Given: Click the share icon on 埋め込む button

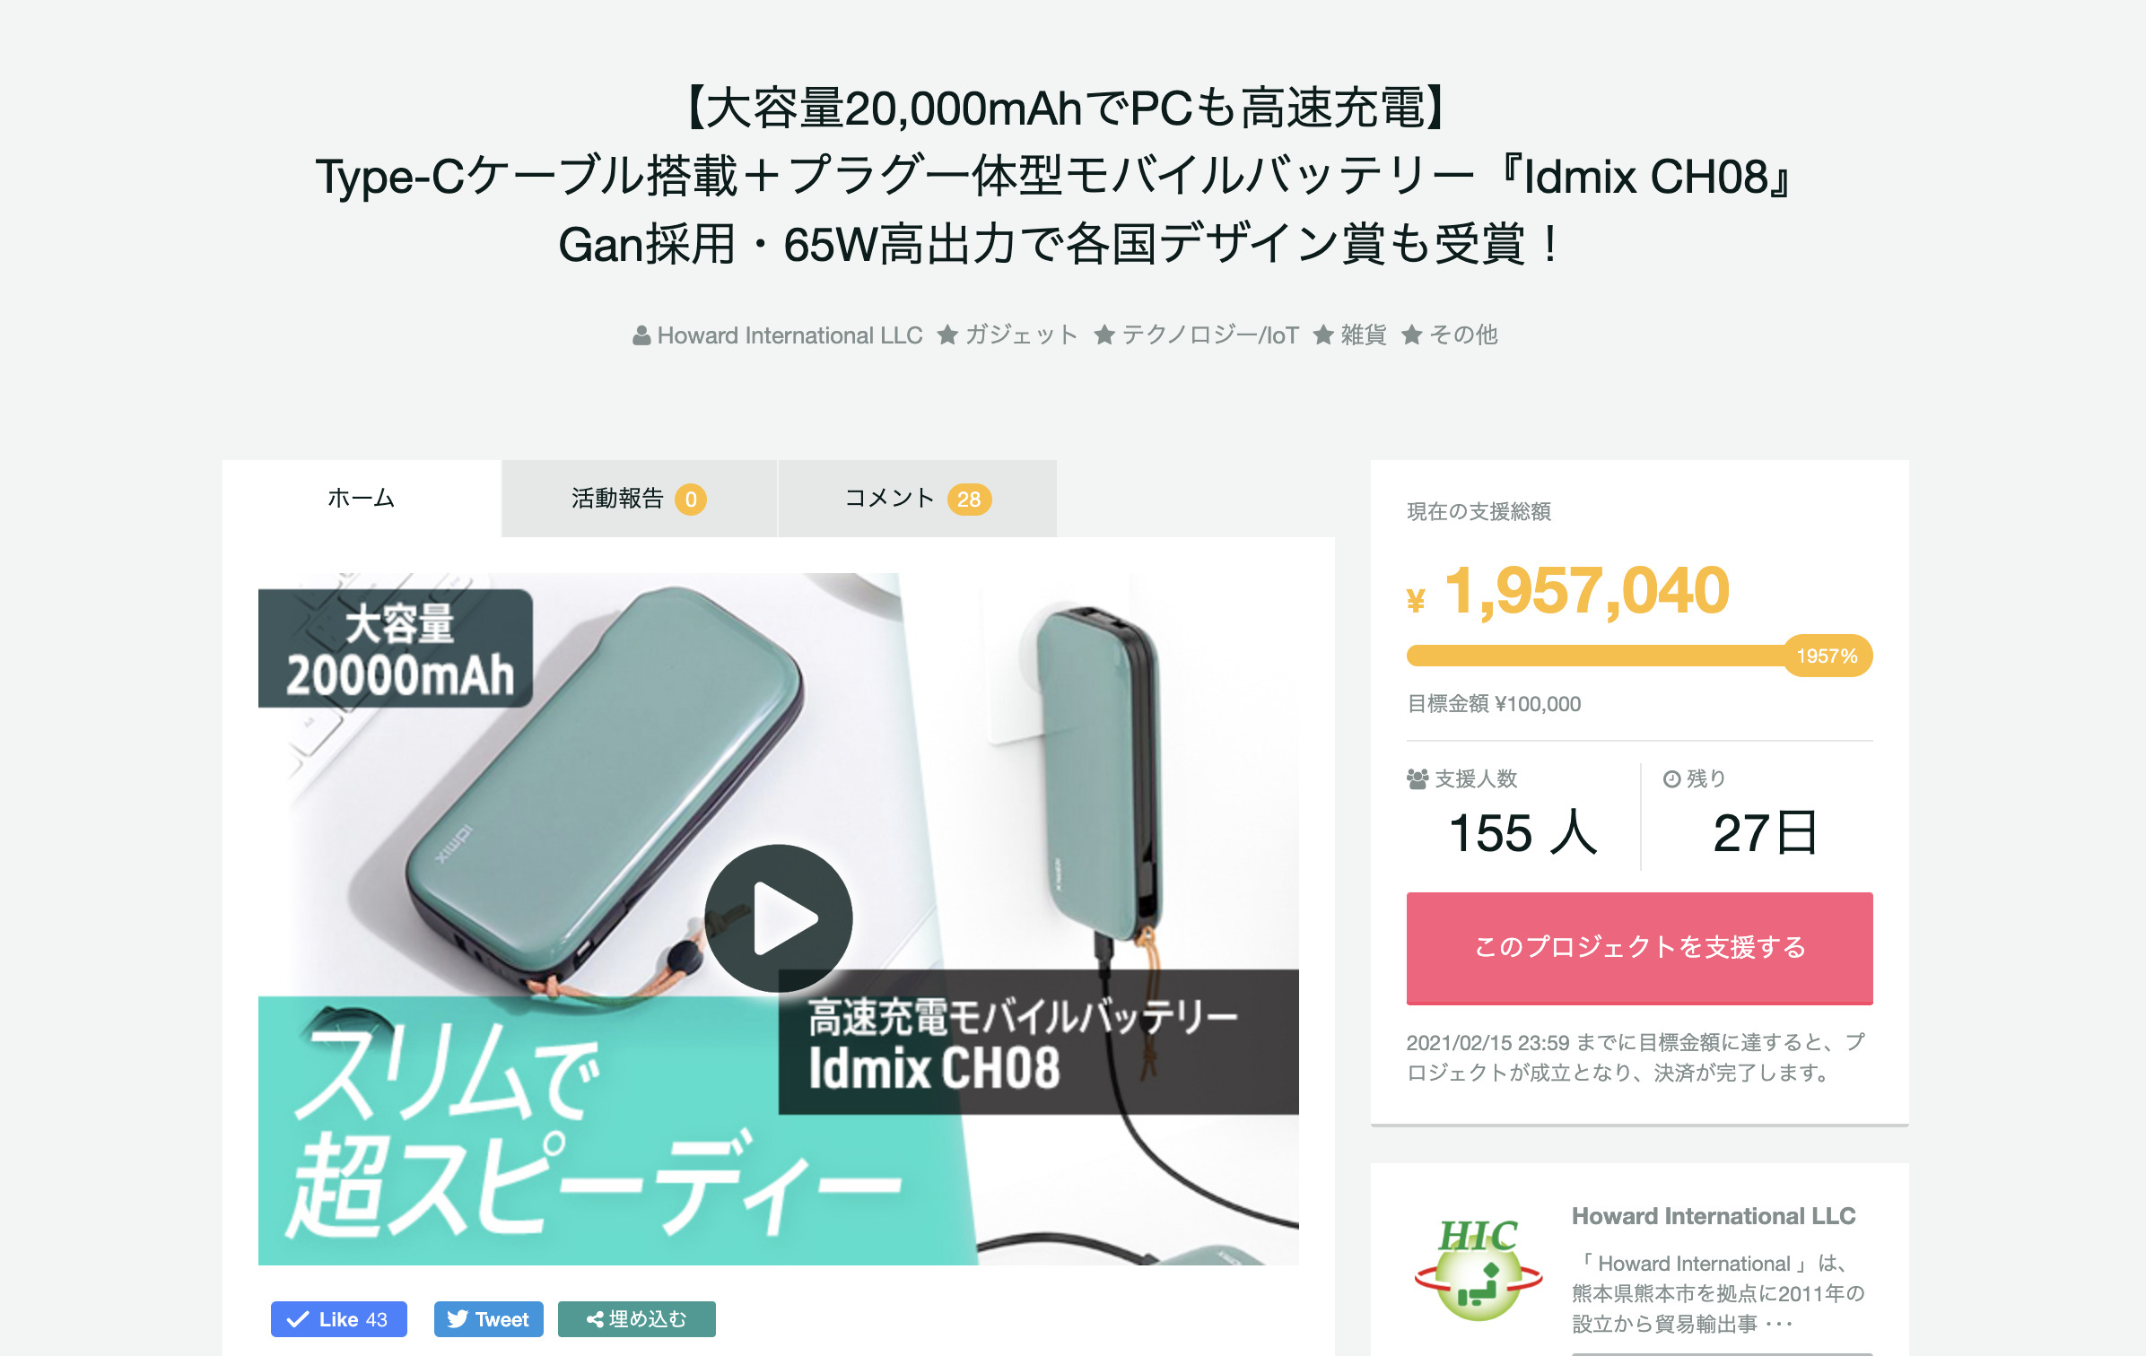Looking at the screenshot, I should click(x=595, y=1319).
